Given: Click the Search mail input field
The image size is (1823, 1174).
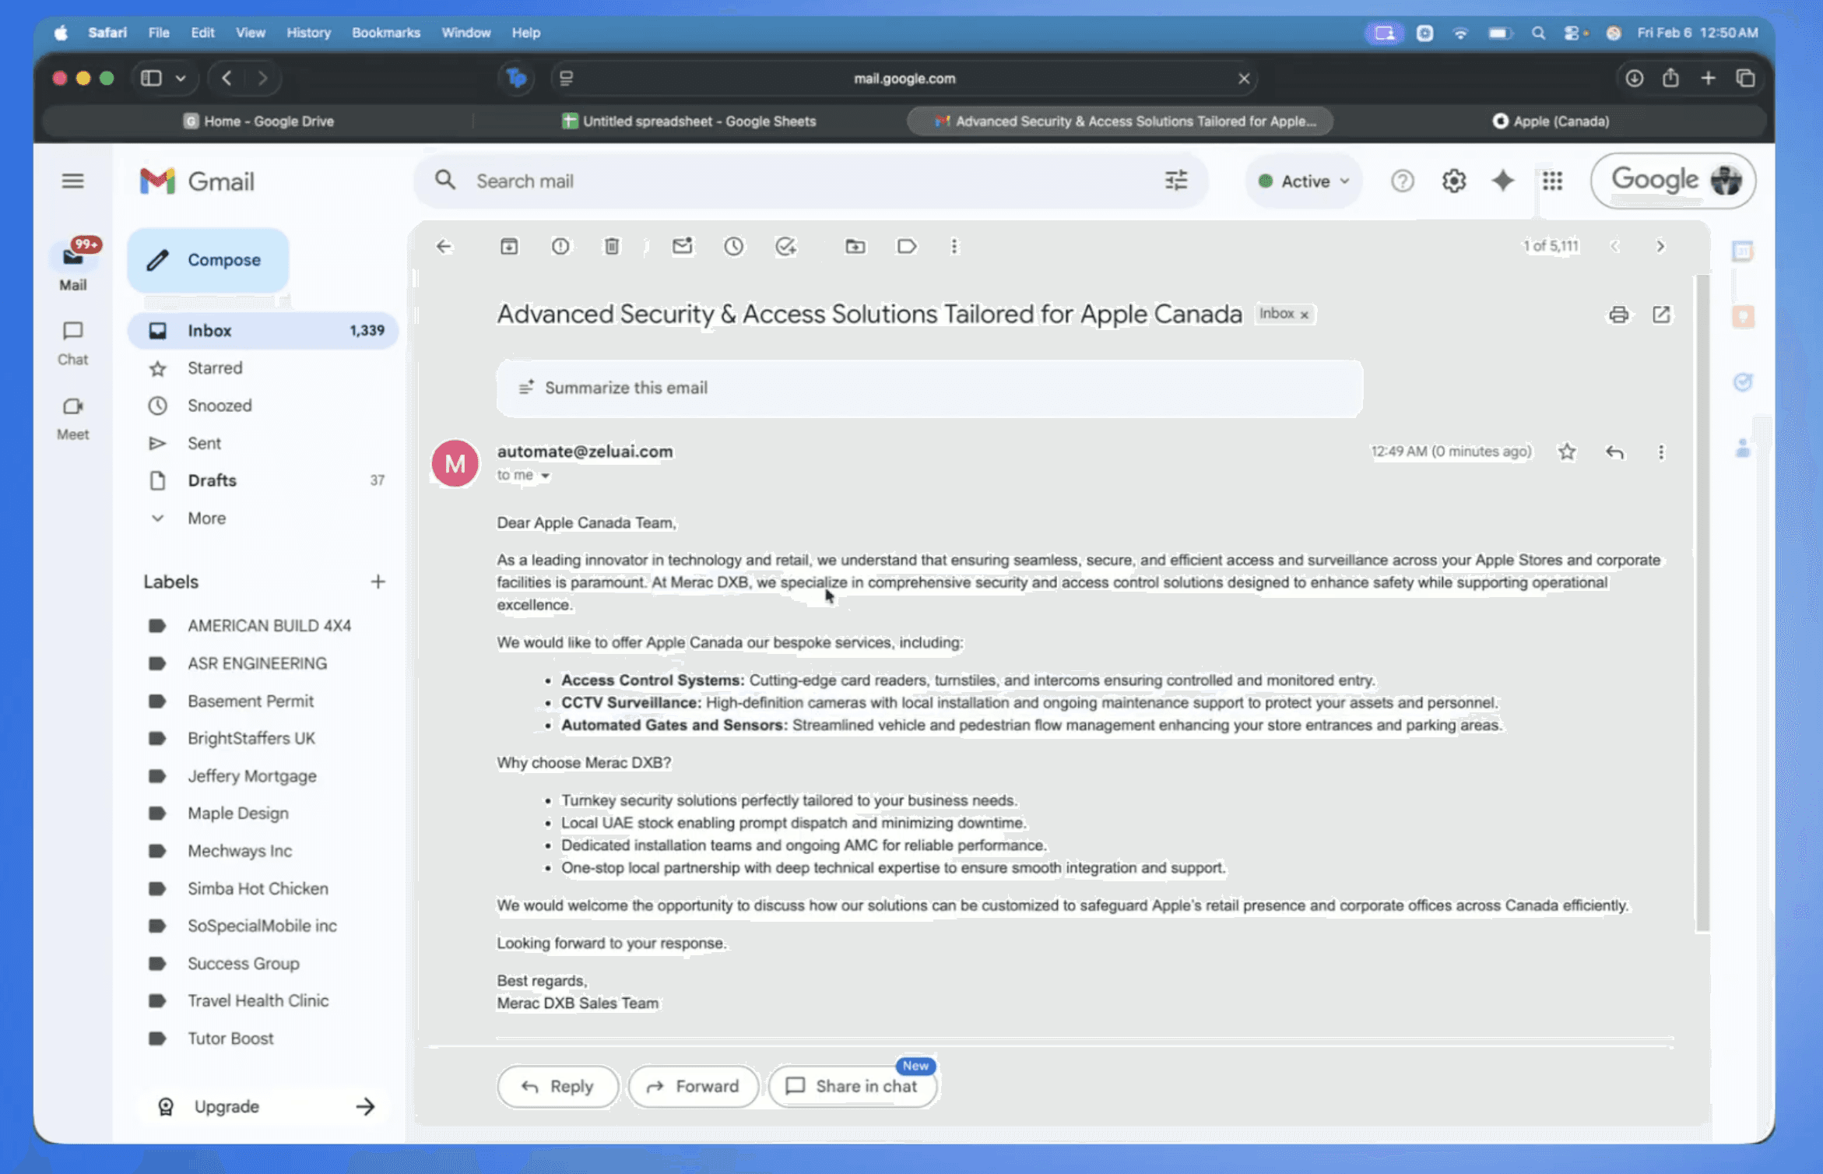Looking at the screenshot, I should pos(810,181).
